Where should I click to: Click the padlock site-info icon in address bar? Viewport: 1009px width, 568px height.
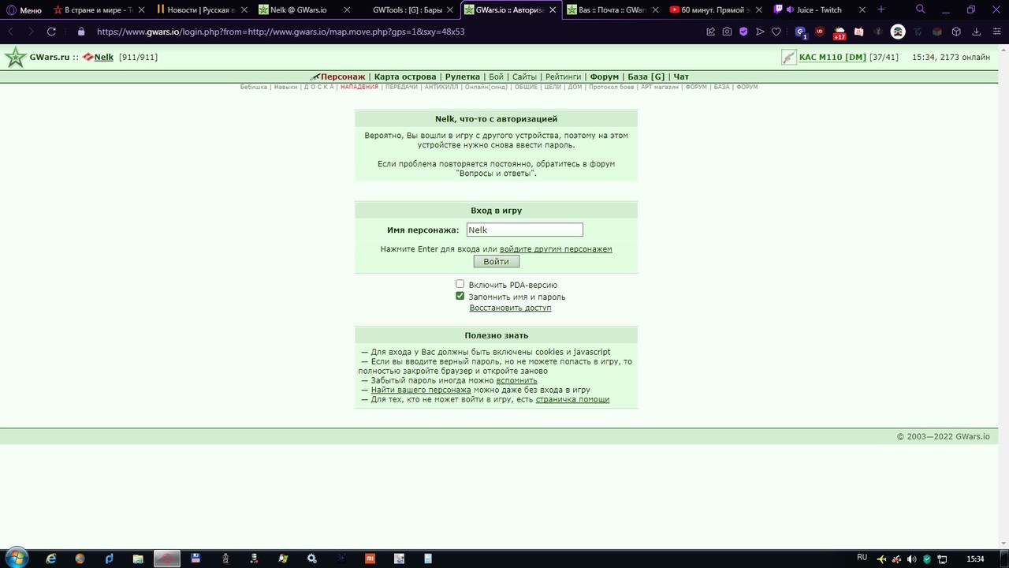[x=81, y=32]
